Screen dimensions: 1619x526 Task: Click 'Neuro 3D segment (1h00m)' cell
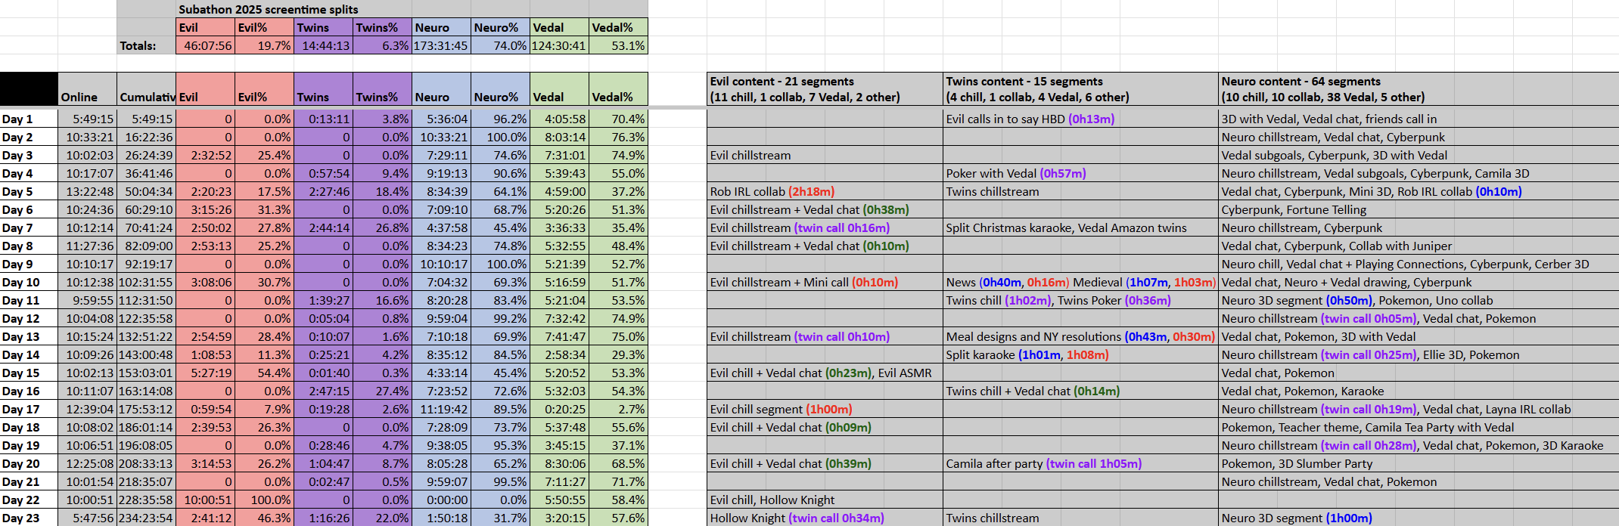pos(1419,518)
